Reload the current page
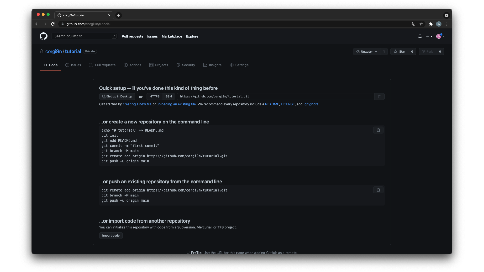Image resolution: width=484 pixels, height=272 pixels. (x=53, y=24)
